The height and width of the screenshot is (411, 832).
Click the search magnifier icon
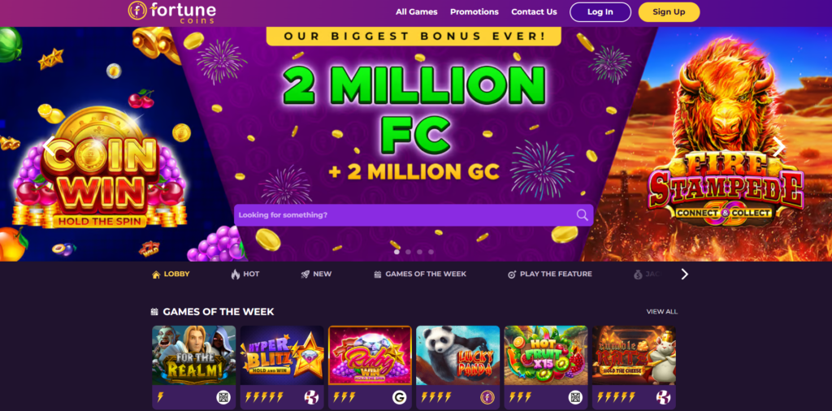coord(582,214)
